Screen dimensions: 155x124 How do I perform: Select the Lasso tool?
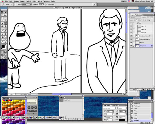[2, 18]
